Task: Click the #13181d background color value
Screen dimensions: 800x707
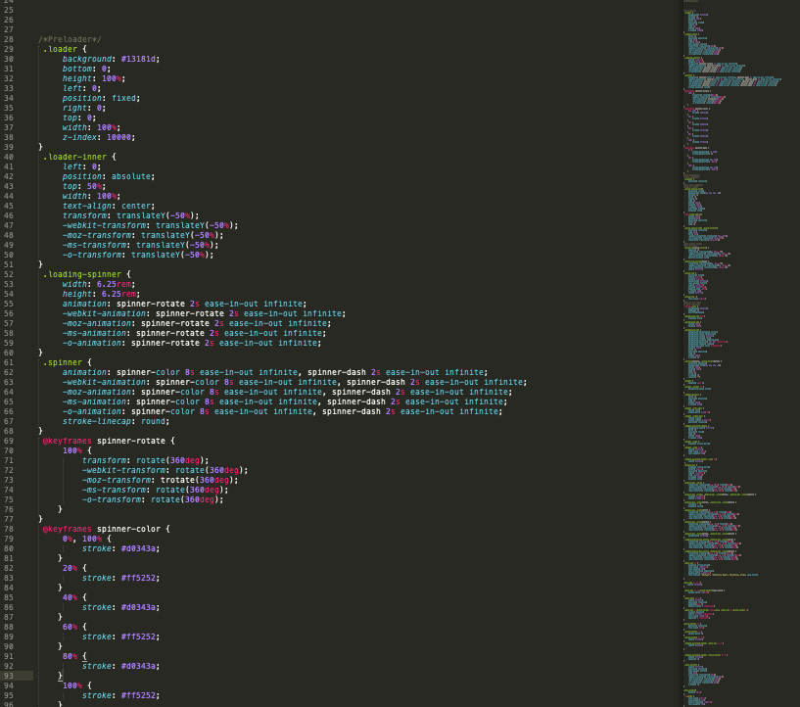Action: (140, 59)
